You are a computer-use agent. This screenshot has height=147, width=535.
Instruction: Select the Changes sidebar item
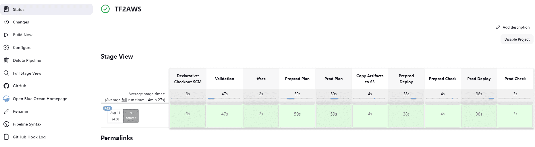pyautogui.click(x=21, y=22)
